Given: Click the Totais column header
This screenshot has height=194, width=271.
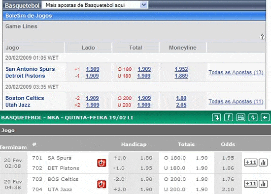Looking at the screenshot, I should (186, 144).
